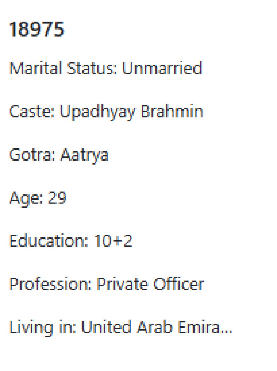Select the Unmarried value text
The width and height of the screenshot is (277, 371).
tap(162, 68)
